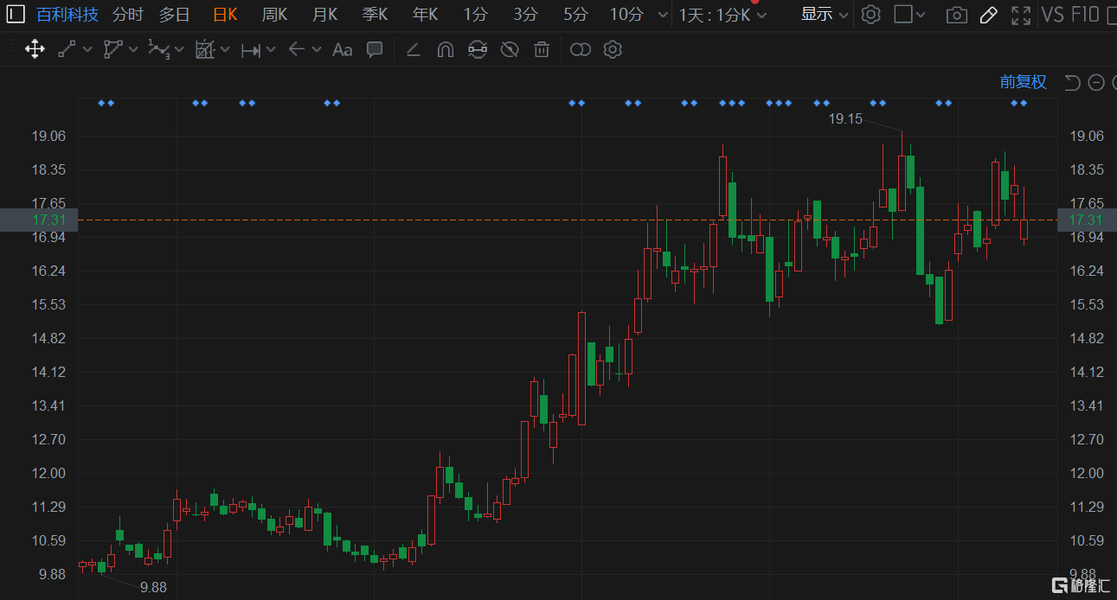Take a chart screenshot with camera icon
1117x600 pixels.
coord(956,15)
